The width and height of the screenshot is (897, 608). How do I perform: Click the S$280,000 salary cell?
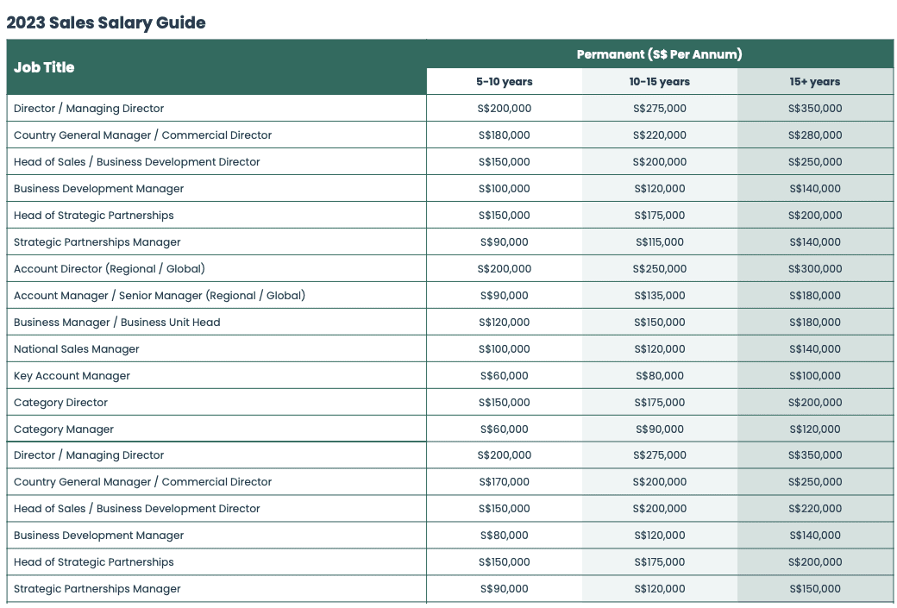pos(815,135)
